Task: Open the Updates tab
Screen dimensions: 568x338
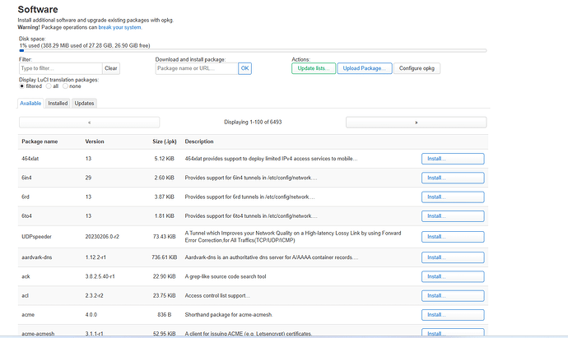Action: (84, 103)
